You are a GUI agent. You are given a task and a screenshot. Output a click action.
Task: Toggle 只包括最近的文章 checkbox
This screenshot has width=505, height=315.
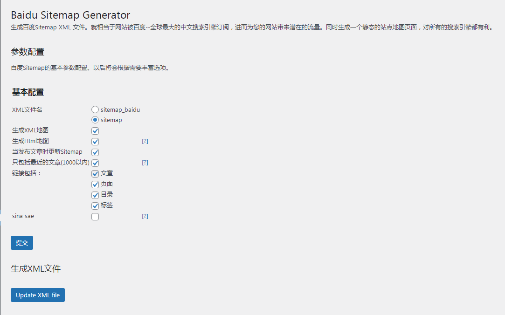click(95, 163)
